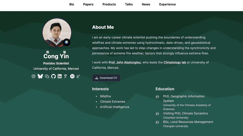The width and height of the screenshot is (243, 136).
Task: Jump to the Experience section
Action: pos(167,4)
